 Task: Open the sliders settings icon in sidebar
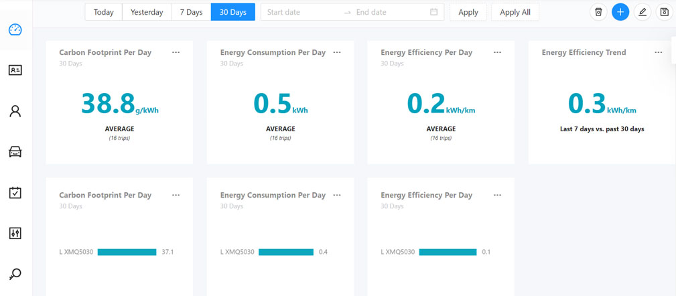click(15, 233)
